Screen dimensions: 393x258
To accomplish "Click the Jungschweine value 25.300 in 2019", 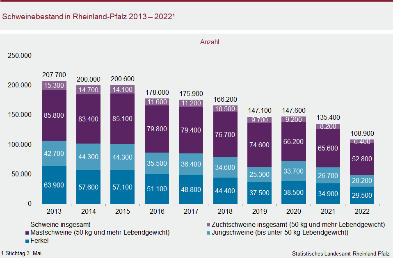I will (259, 175).
